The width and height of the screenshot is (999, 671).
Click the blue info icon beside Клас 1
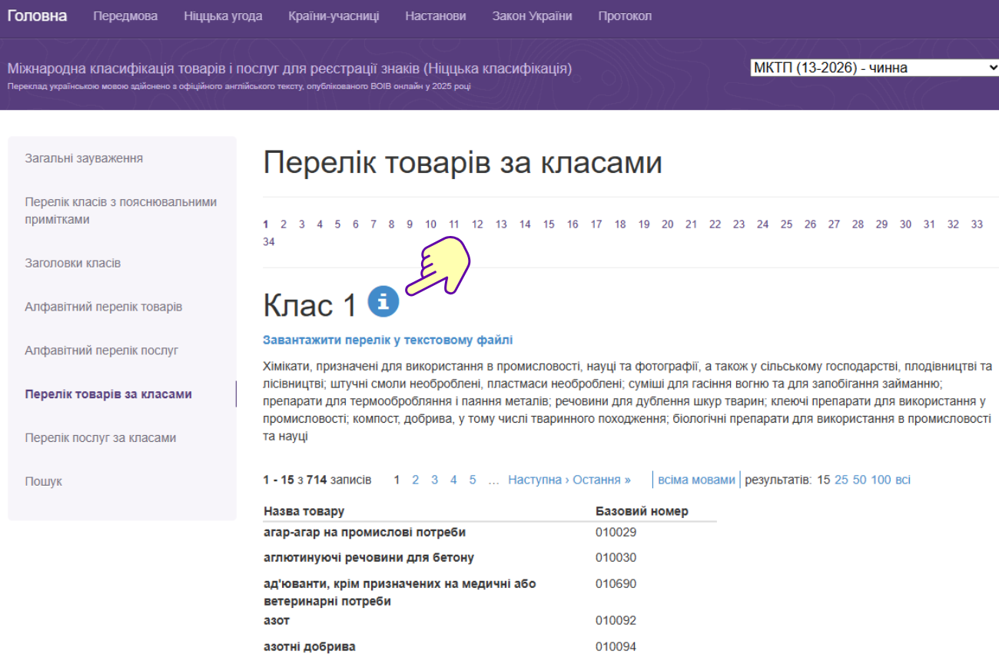click(x=383, y=301)
